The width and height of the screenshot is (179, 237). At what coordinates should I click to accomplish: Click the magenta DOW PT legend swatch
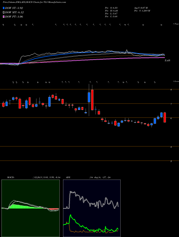tap(4, 17)
